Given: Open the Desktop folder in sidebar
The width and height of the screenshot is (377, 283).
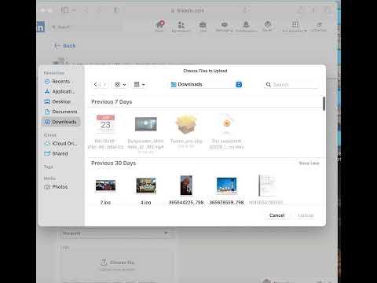Looking at the screenshot, I should pyautogui.click(x=57, y=101).
